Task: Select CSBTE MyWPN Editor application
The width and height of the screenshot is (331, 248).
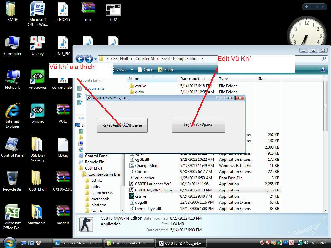Action: [x=154, y=190]
